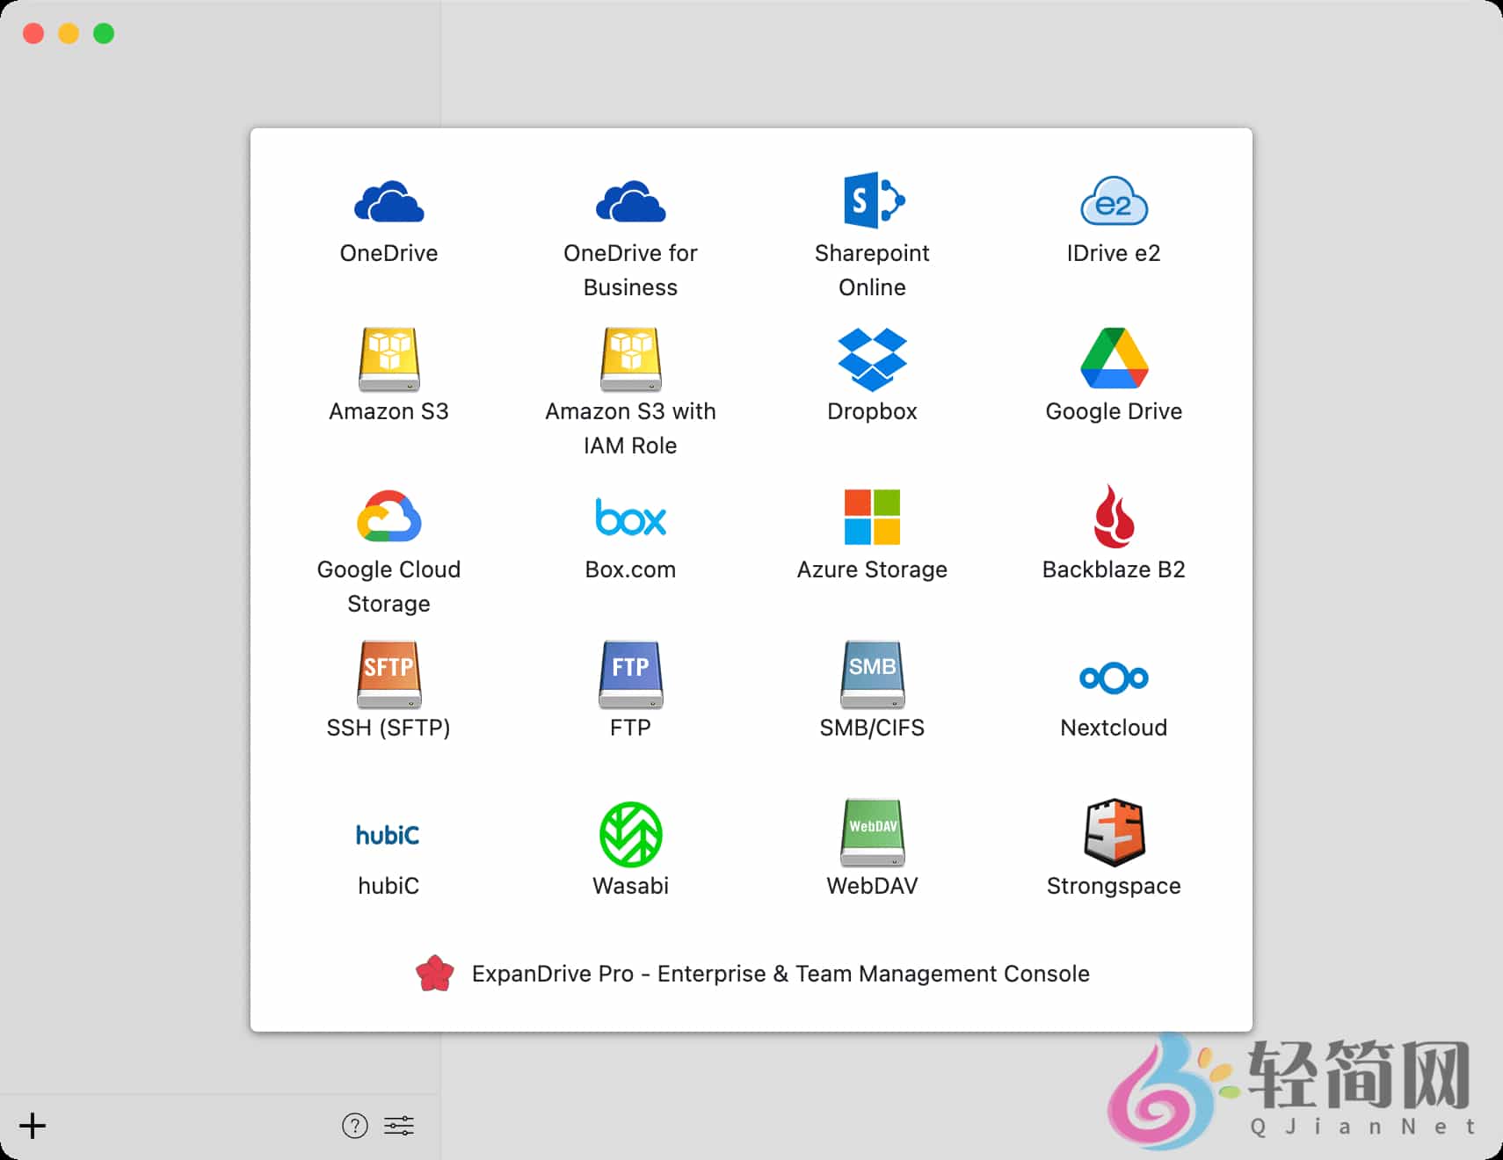Choose the SFTP drive icon

click(388, 674)
